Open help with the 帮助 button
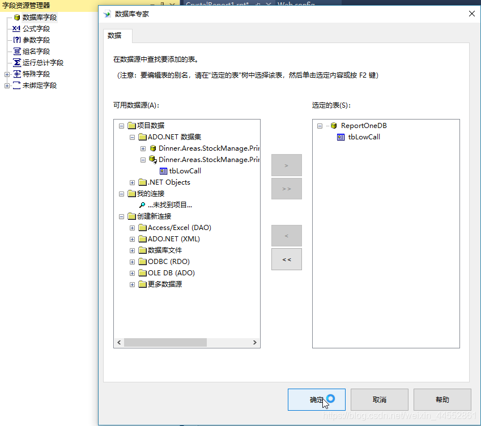Viewport: 481px width, 426px height. pos(442,399)
